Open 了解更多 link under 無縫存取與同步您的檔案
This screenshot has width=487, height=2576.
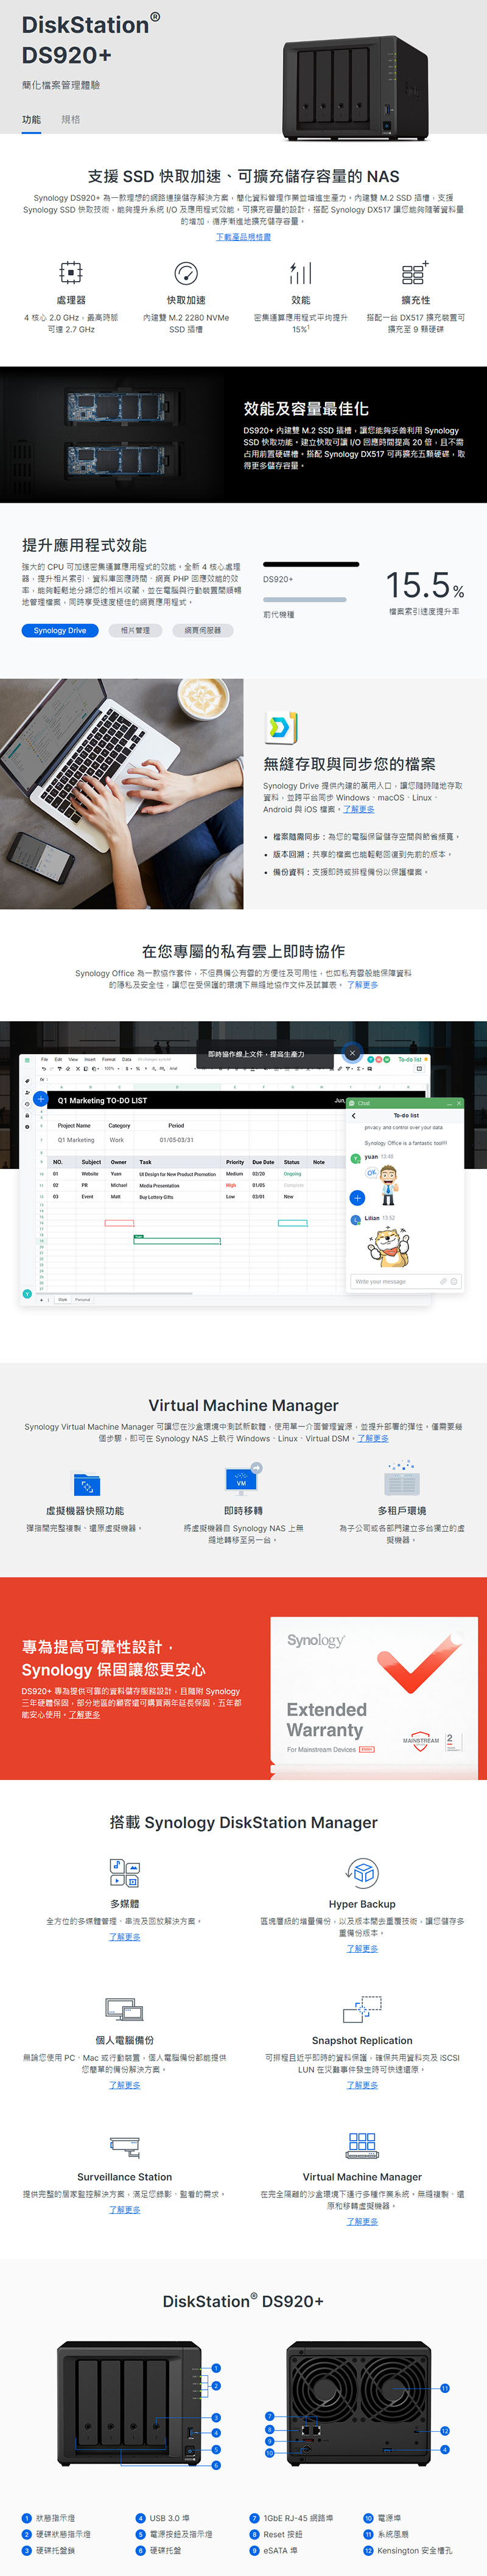[x=359, y=810]
